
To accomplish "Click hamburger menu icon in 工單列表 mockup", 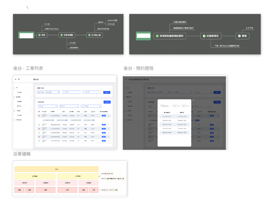I will (15, 79).
